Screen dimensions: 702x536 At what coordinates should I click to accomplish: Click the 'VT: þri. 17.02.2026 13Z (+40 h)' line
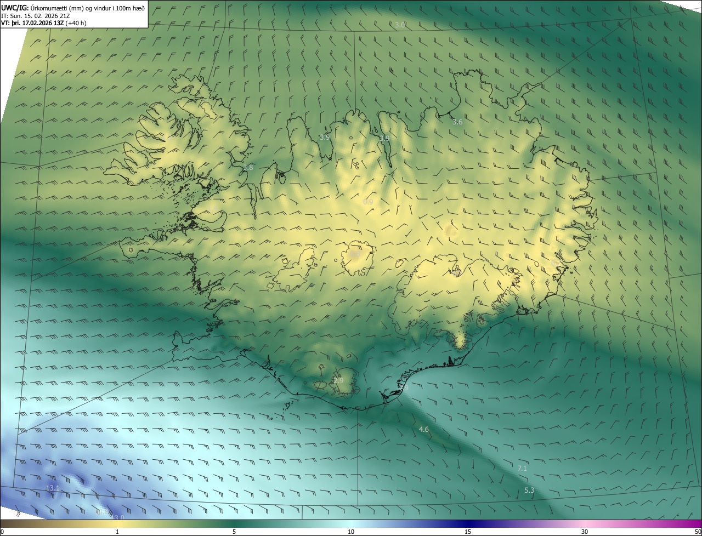(44, 23)
